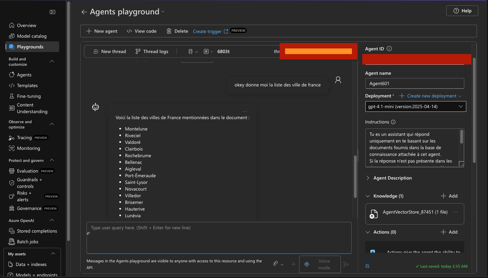Image resolution: width=488 pixels, height=278 pixels.
Task: Type in the user query input box
Action: coord(219,237)
